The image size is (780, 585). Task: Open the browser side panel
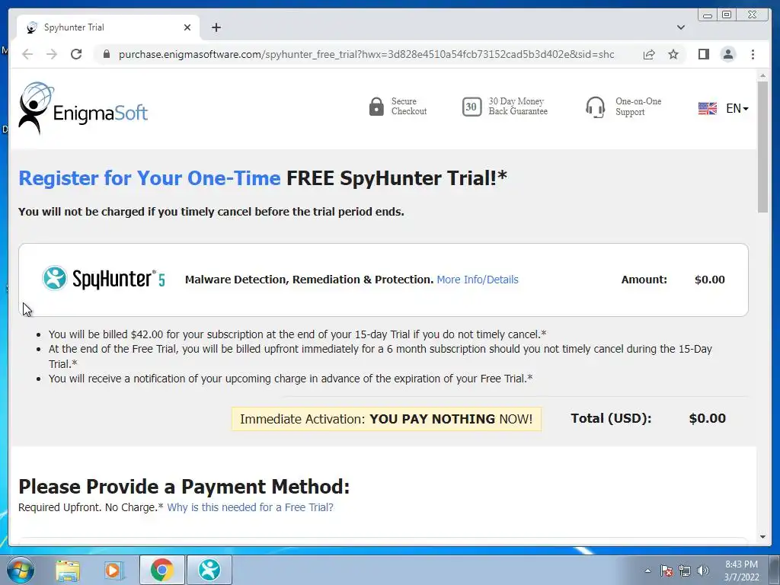point(703,54)
